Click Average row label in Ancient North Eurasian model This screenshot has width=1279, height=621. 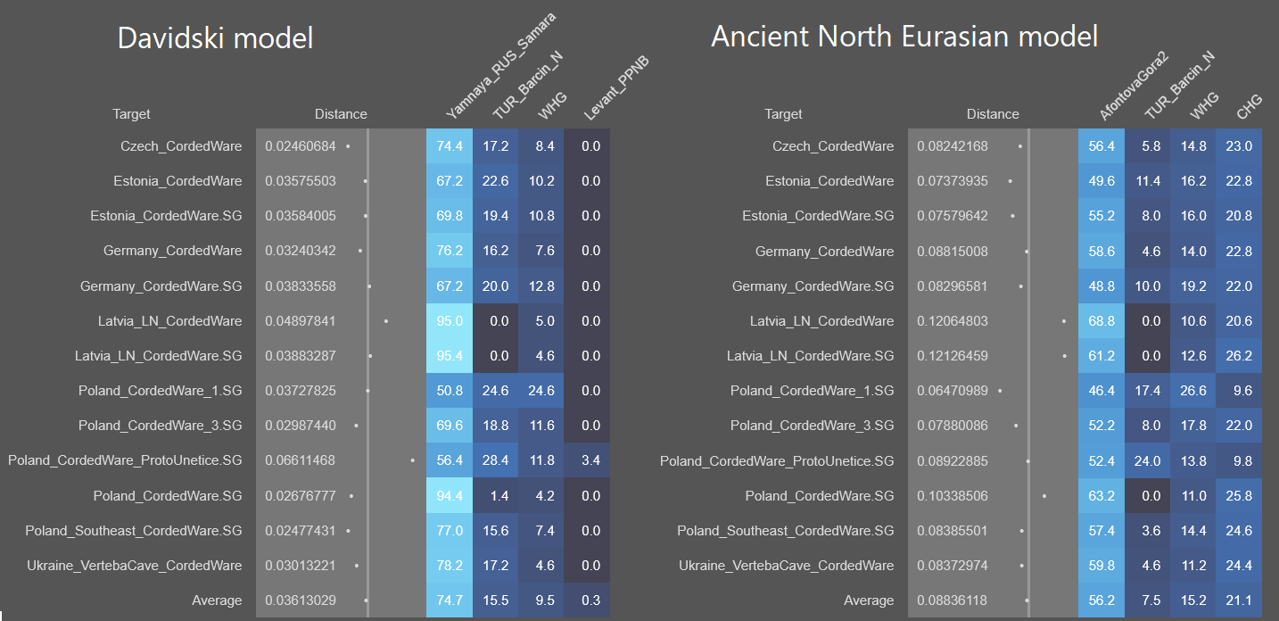pos(869,600)
